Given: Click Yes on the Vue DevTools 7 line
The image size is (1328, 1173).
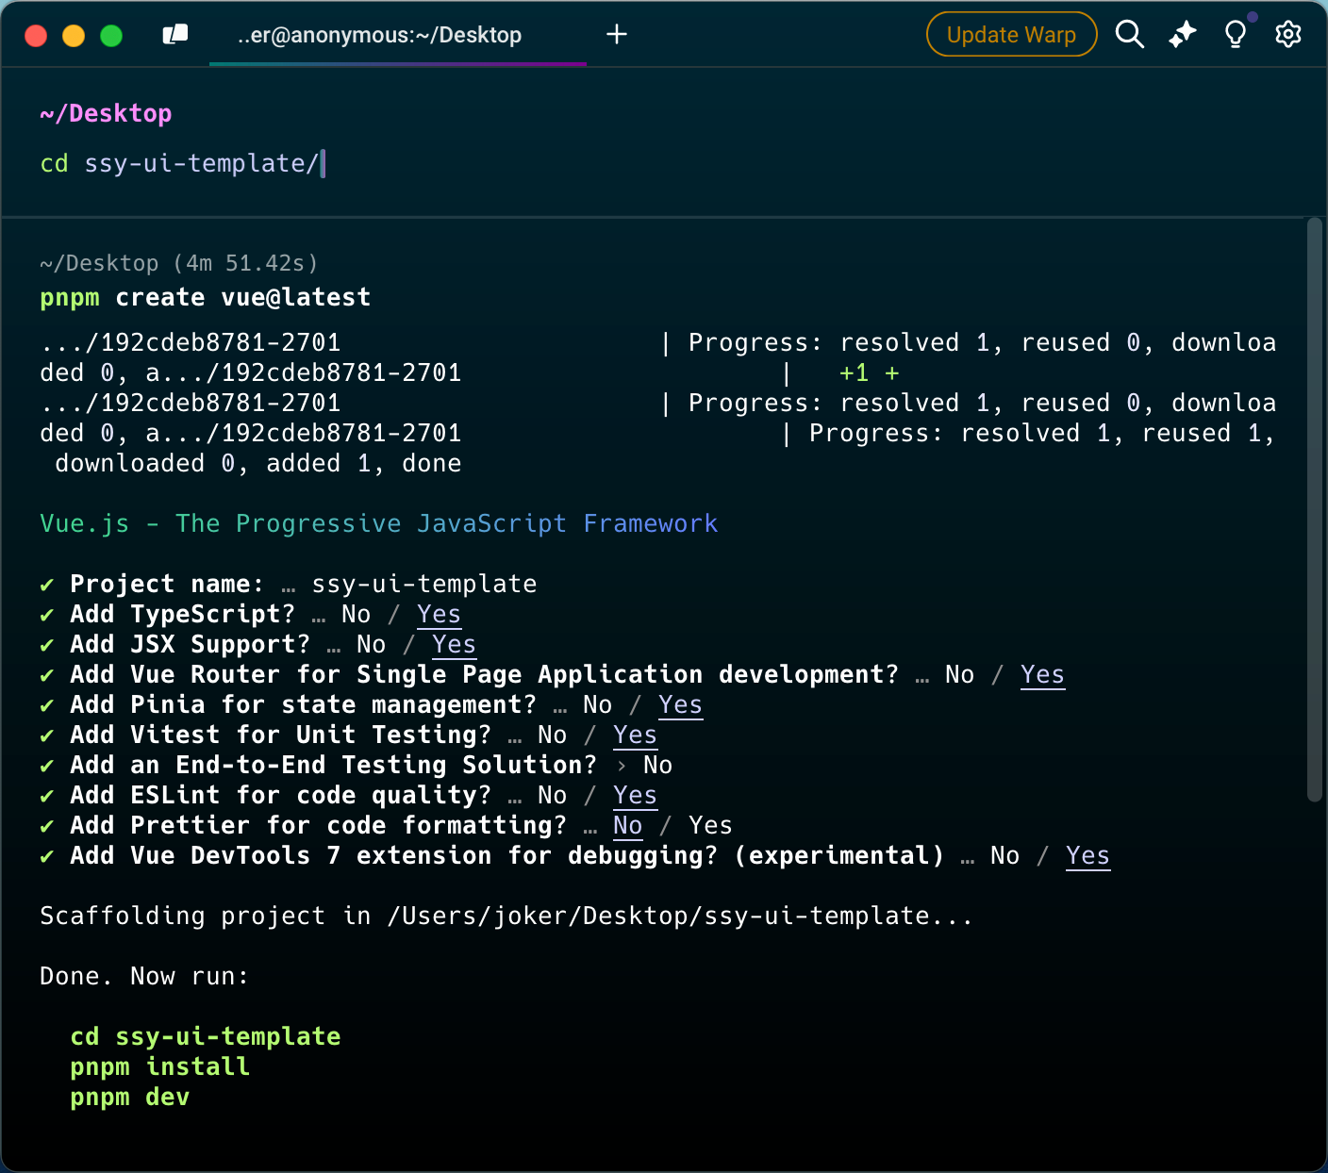Looking at the screenshot, I should [x=1087, y=855].
